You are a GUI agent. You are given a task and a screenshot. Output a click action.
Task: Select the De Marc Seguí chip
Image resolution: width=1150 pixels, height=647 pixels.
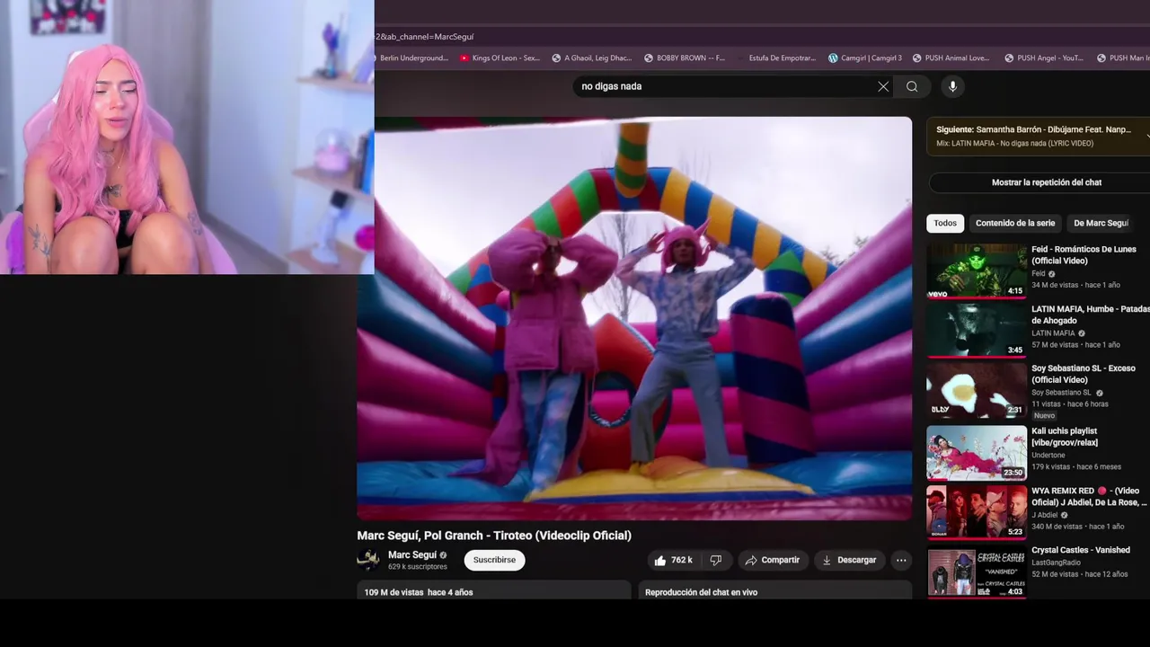1101,223
